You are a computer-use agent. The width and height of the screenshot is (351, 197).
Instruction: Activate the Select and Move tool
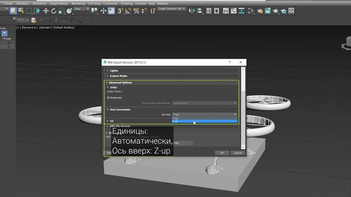click(x=46, y=11)
